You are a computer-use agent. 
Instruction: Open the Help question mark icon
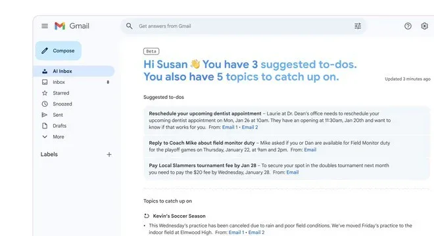(x=408, y=26)
